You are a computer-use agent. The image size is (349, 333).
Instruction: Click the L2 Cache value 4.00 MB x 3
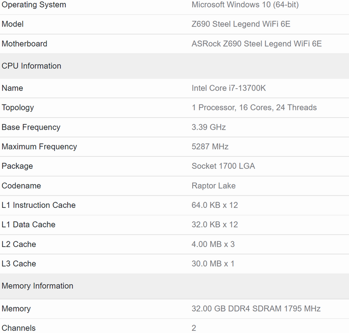click(213, 244)
